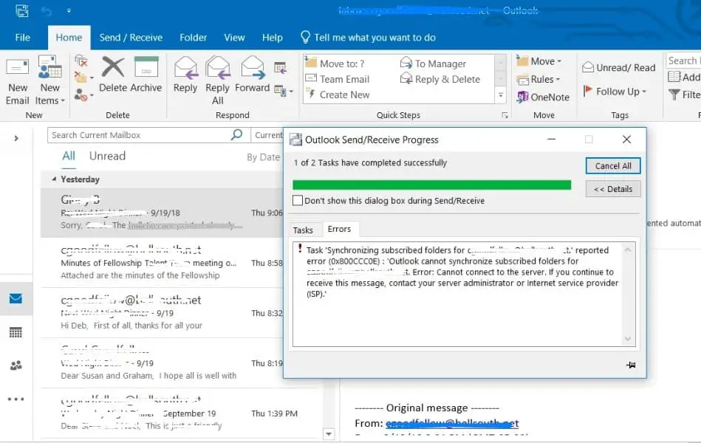701x443 pixels.
Task: Click the Search People field
Action: (x=683, y=61)
